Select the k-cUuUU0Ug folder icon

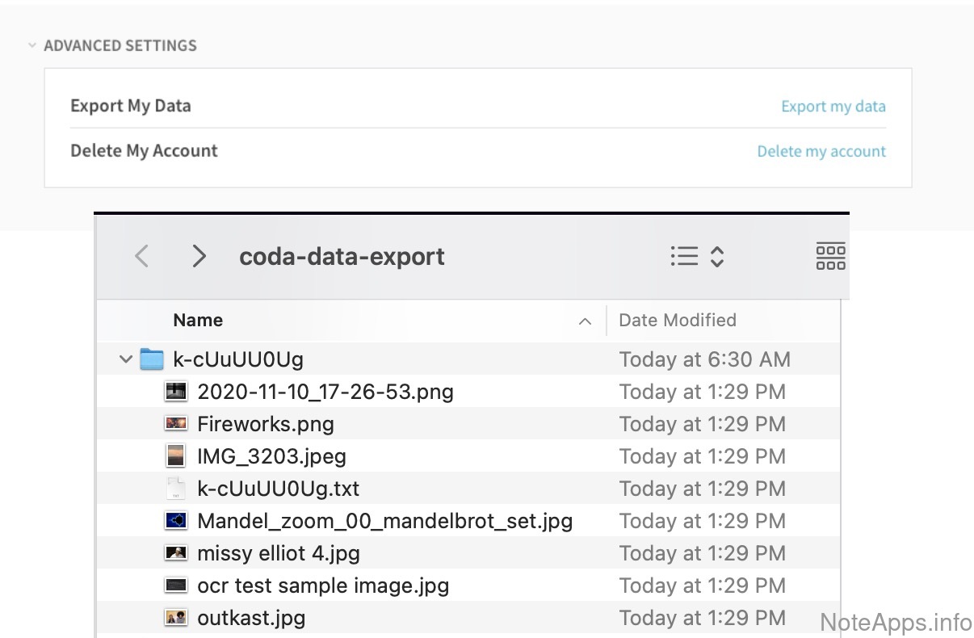152,359
